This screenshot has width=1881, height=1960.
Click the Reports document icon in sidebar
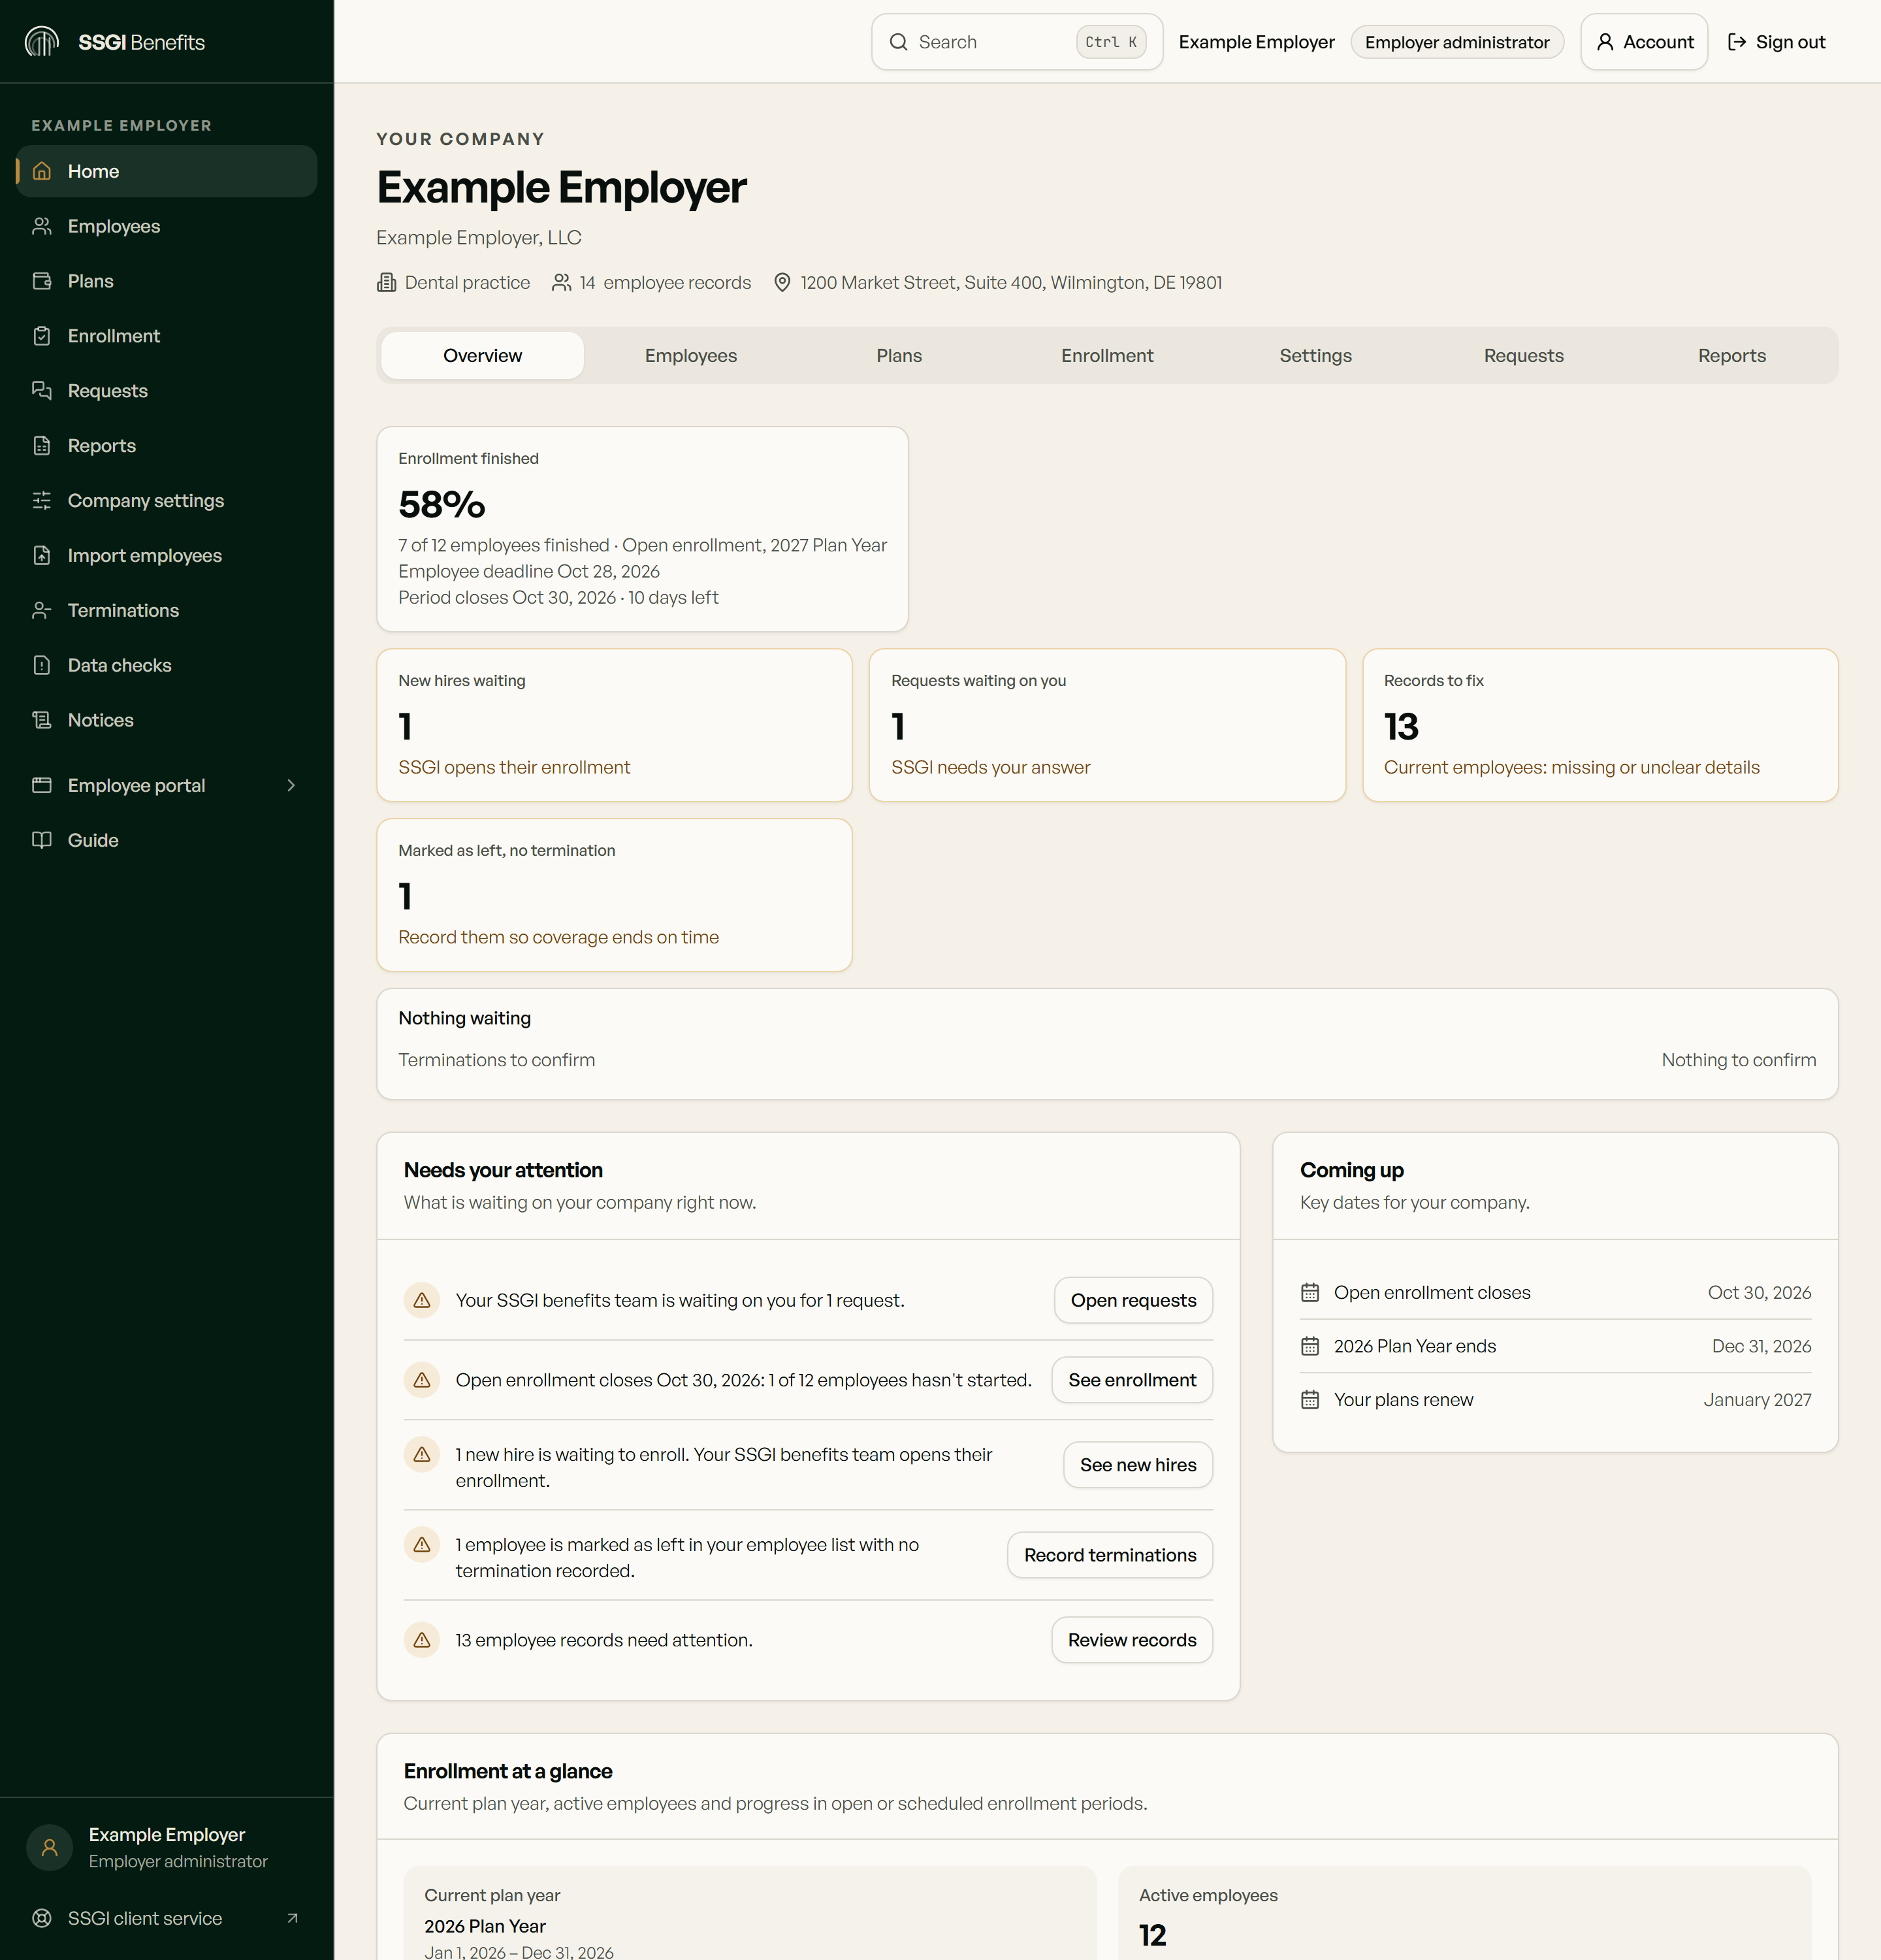click(x=42, y=446)
